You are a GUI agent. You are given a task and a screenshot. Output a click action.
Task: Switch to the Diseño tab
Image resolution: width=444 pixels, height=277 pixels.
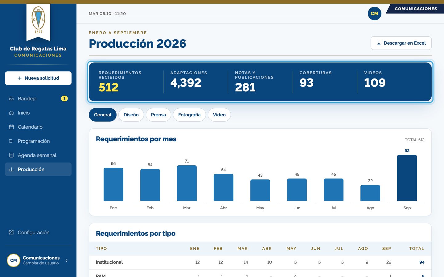point(131,115)
